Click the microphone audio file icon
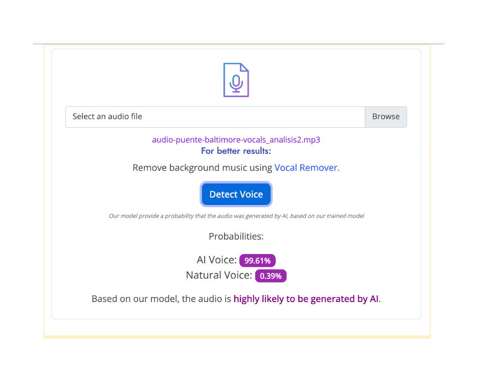Screen dimensions: 491x368 pyautogui.click(x=236, y=80)
